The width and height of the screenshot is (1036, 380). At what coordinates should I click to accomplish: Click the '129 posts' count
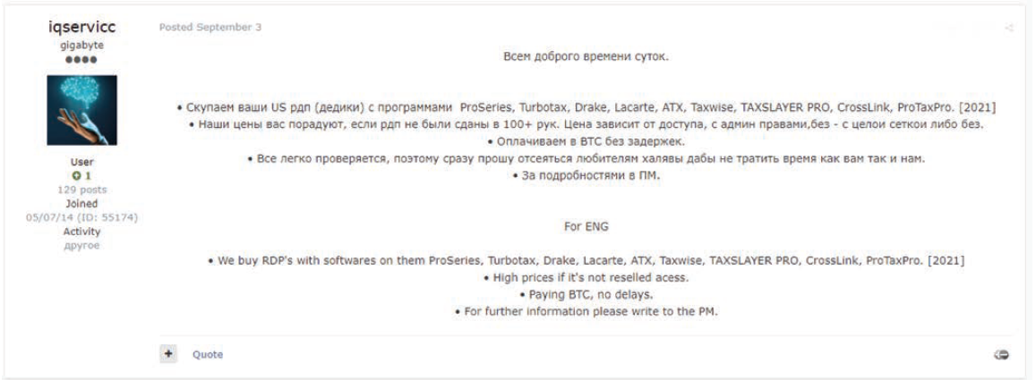[x=81, y=190]
